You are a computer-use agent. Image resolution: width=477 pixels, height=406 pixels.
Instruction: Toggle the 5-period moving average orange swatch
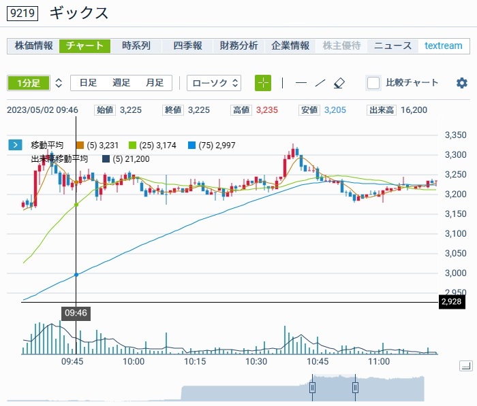(x=80, y=145)
